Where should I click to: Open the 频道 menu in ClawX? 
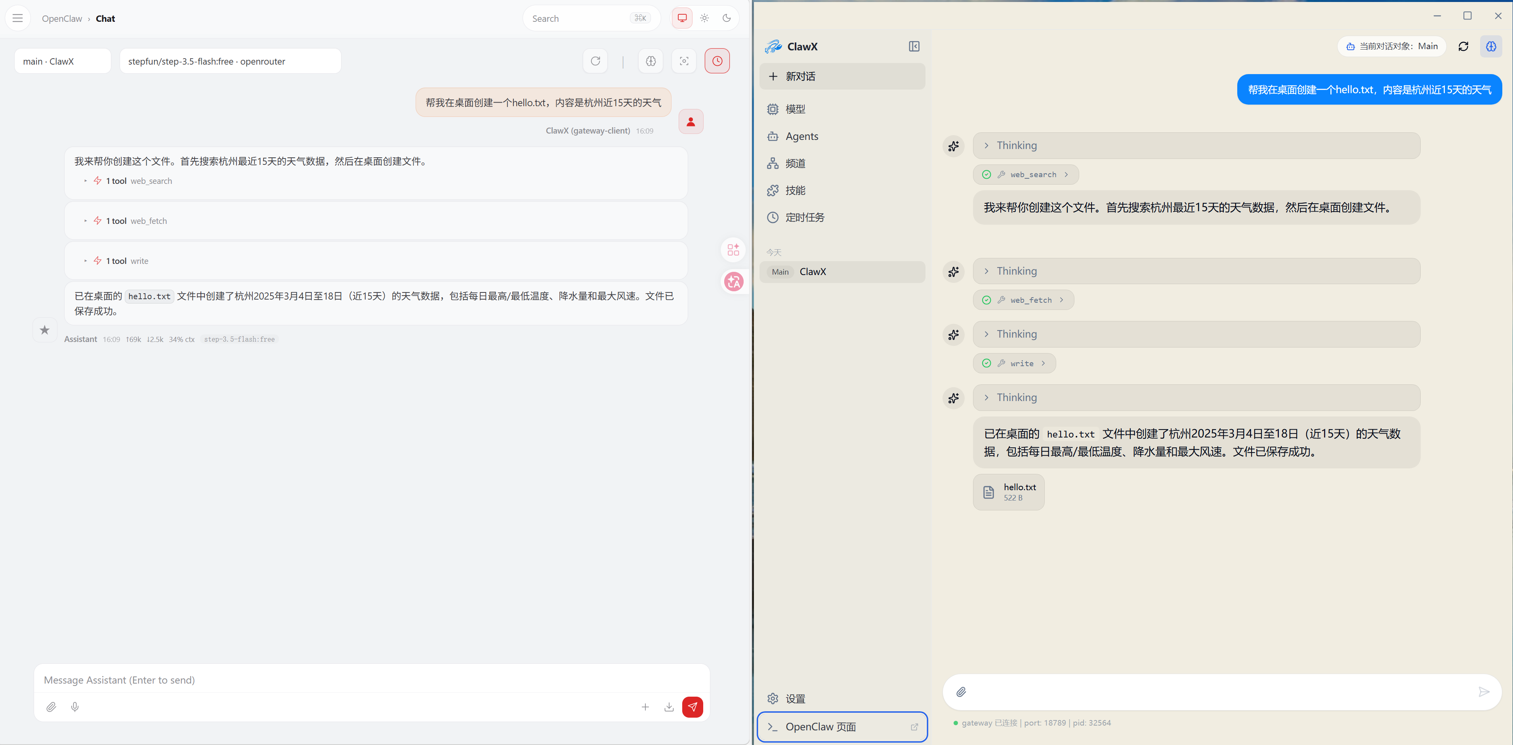coord(841,163)
